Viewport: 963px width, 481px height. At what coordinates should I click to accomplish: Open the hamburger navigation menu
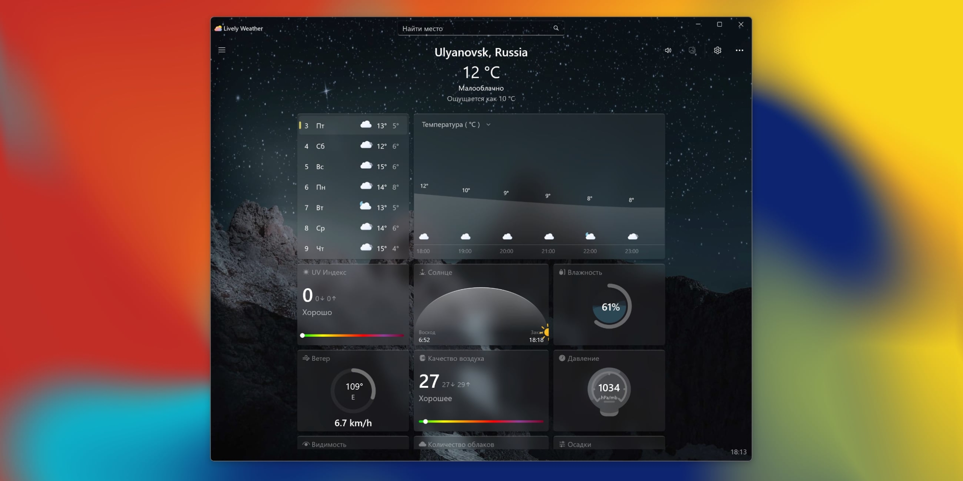click(x=222, y=50)
